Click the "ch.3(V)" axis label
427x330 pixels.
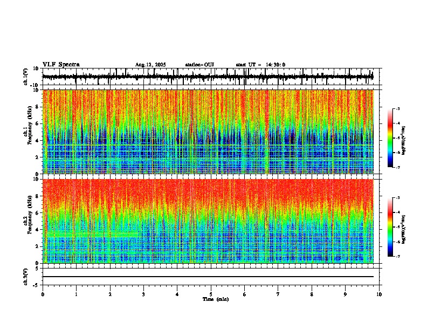click(x=26, y=277)
